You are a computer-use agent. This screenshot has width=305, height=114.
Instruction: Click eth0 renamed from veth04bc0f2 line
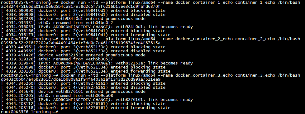click(x=57, y=23)
